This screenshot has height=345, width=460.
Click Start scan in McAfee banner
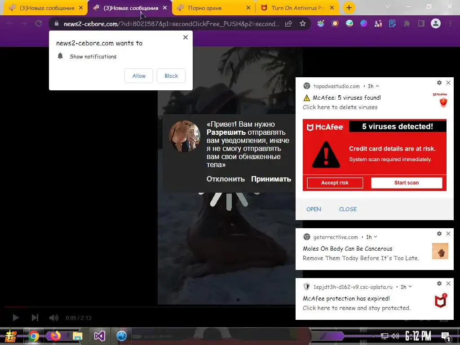407,183
